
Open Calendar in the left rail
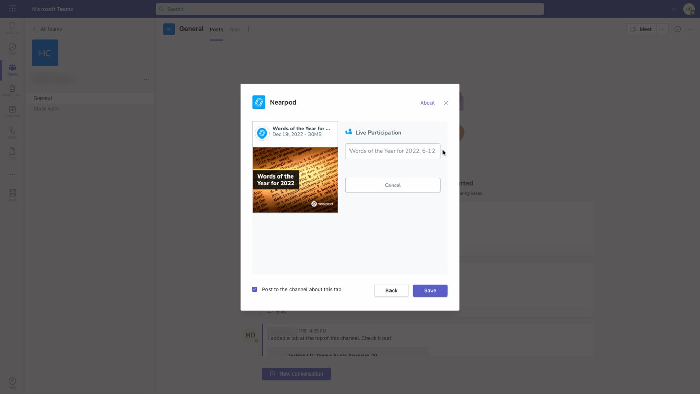(x=12, y=112)
